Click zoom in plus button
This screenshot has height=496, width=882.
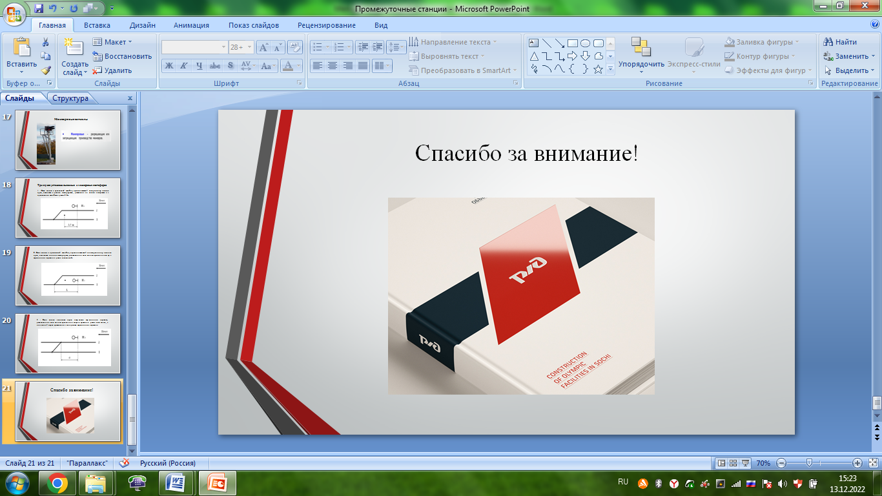pyautogui.click(x=857, y=463)
